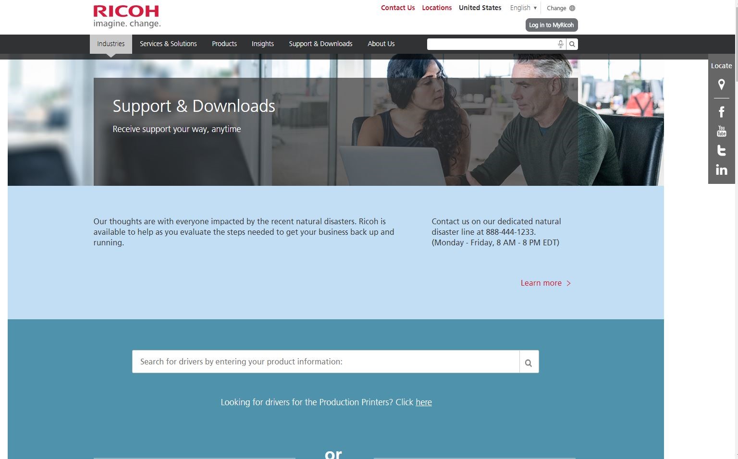Click Log in to MyRicoh

click(552, 25)
